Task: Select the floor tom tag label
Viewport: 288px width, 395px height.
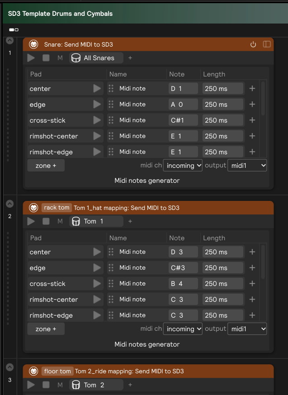Action: (57, 371)
